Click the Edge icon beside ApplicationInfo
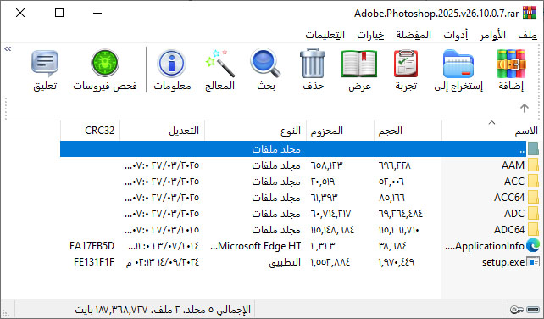 (533, 246)
